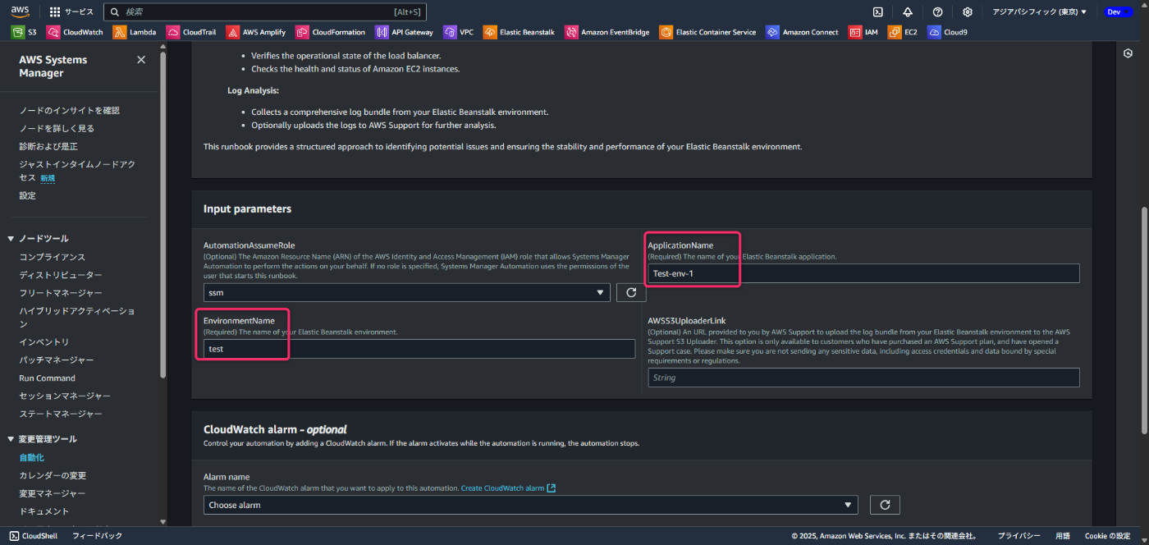
Task: Open パッチマネージャー in sidebar
Action: point(56,360)
